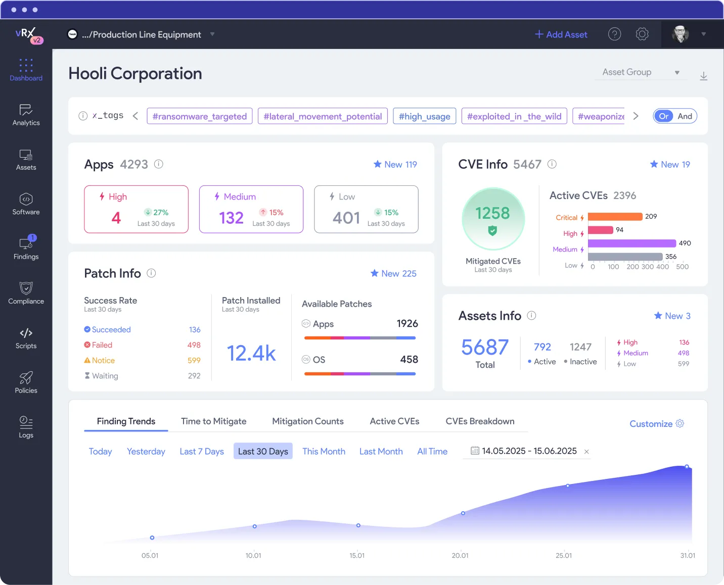Open New 19 CVEs link
724x585 pixels.
point(670,164)
